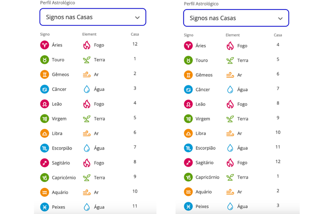Click Virgem's Terra plant icon in right panel
321x214 pixels.
pyautogui.click(x=230, y=119)
